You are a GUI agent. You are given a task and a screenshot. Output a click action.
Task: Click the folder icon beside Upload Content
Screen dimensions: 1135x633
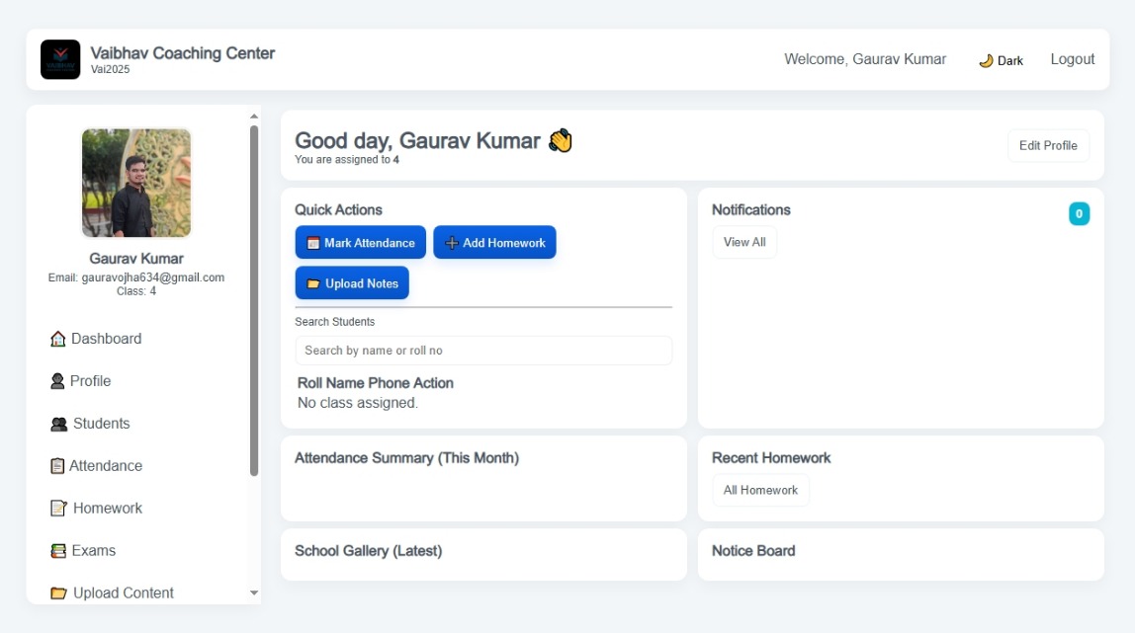[x=59, y=593]
